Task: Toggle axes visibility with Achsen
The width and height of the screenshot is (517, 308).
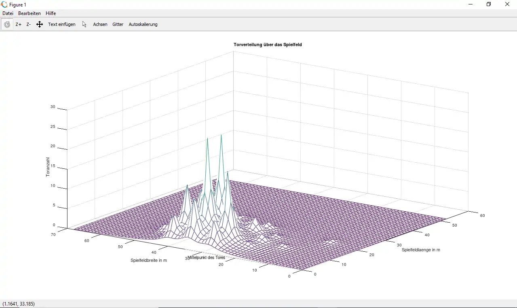Action: pyautogui.click(x=100, y=24)
